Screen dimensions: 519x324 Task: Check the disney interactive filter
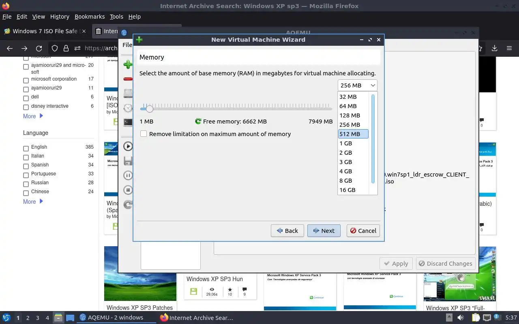pyautogui.click(x=26, y=107)
